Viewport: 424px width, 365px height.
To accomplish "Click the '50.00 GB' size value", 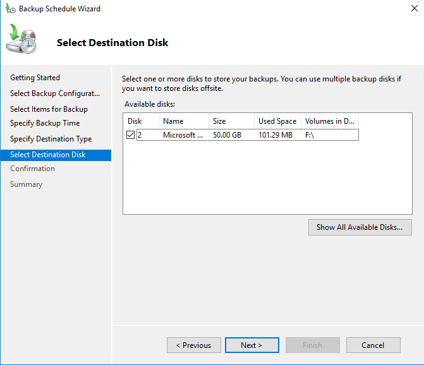I will [227, 135].
